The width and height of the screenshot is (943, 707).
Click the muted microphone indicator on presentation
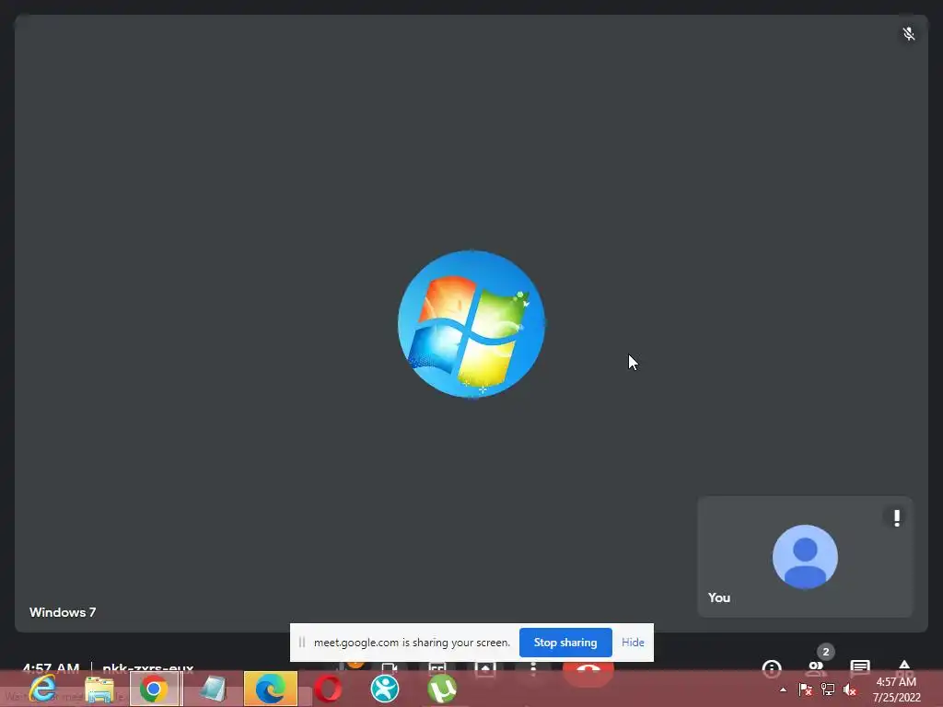pos(909,34)
